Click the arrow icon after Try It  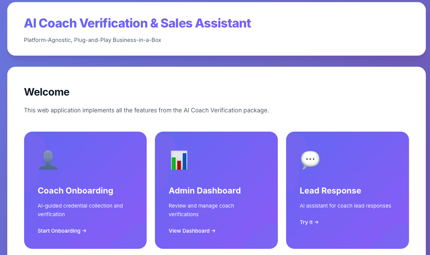point(316,222)
